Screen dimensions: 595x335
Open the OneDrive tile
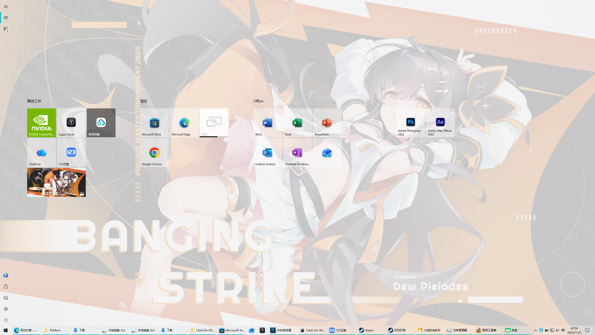(41, 153)
